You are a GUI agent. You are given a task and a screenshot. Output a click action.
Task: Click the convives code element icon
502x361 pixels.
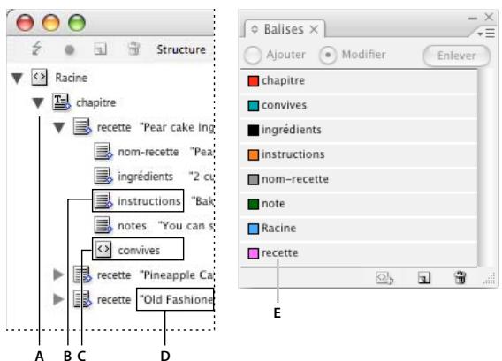103,249
